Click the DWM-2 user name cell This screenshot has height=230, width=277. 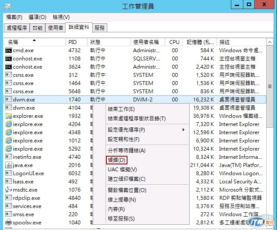coord(143,100)
